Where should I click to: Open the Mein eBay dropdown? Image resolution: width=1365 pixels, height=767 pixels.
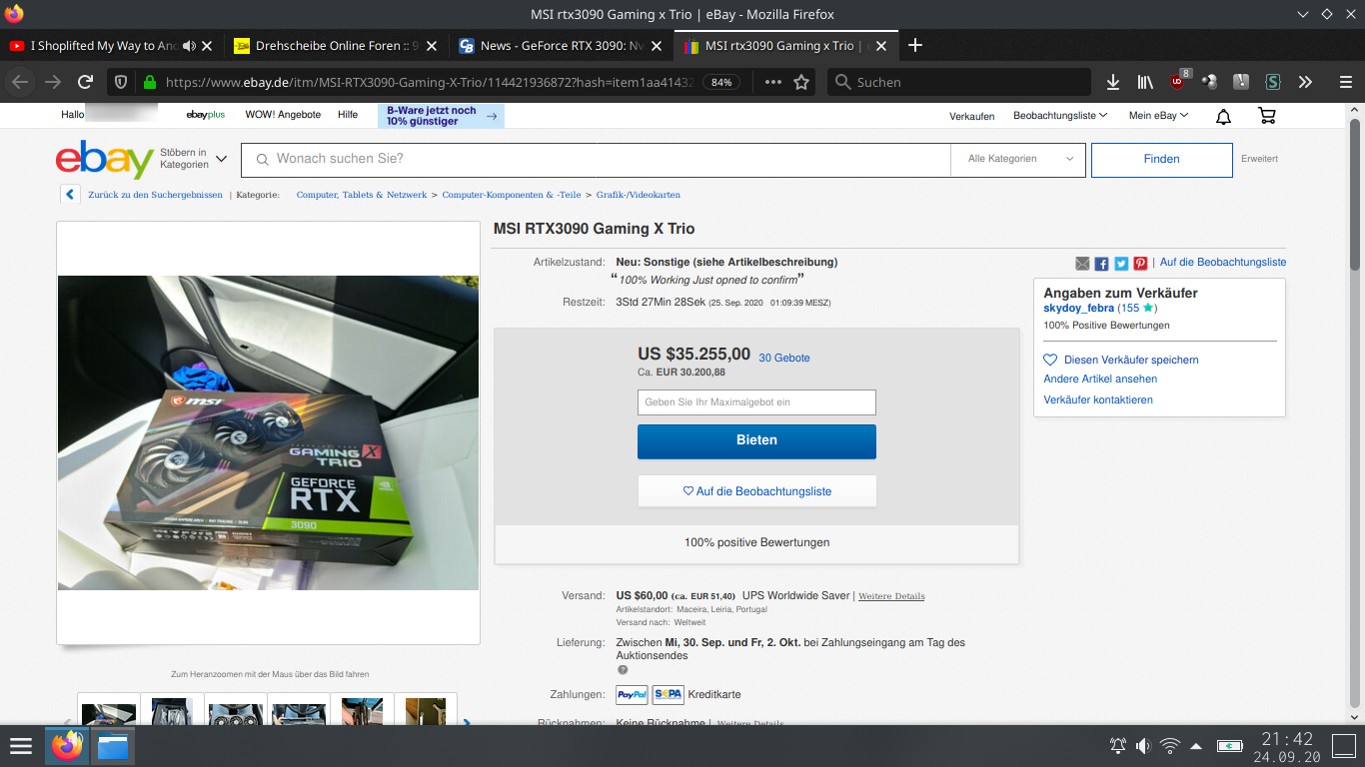1155,116
